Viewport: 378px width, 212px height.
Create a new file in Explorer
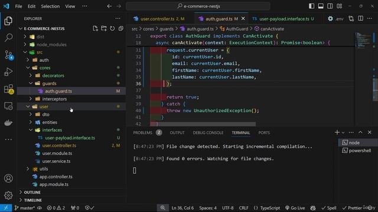coord(95,29)
